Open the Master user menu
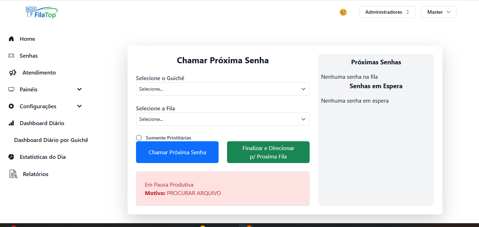Screen dimensions: 479x227 [439, 12]
